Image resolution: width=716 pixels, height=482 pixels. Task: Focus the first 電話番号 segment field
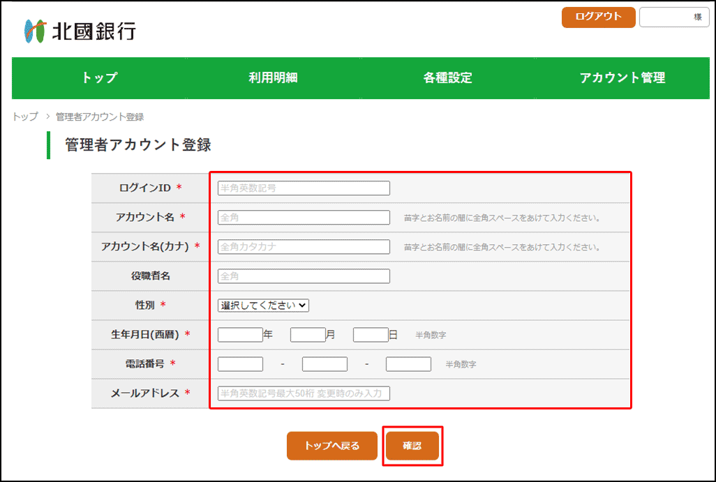pos(240,364)
